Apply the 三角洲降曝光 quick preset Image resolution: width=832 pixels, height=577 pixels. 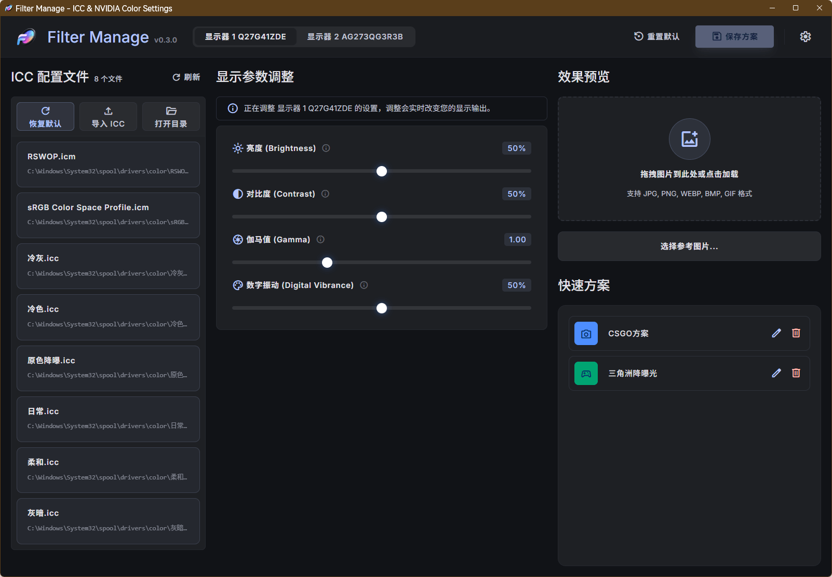pyautogui.click(x=689, y=373)
